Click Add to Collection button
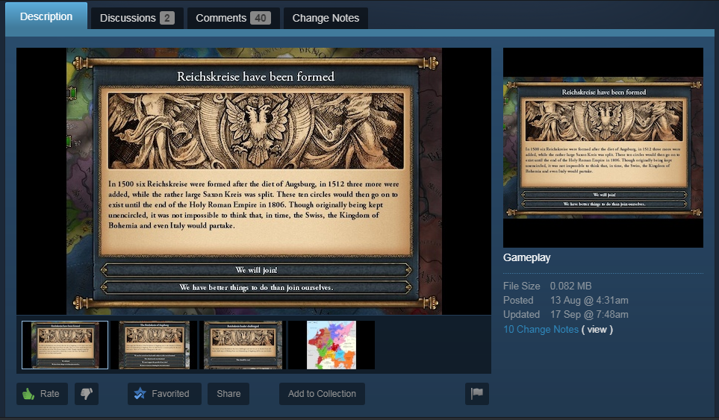 [322, 394]
